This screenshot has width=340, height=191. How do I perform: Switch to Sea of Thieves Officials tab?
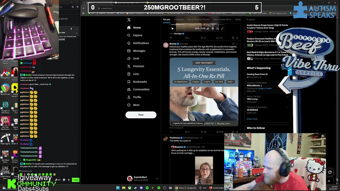tap(198, 19)
